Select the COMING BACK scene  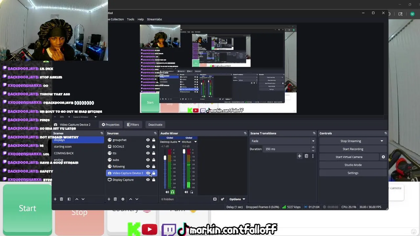[78, 153]
